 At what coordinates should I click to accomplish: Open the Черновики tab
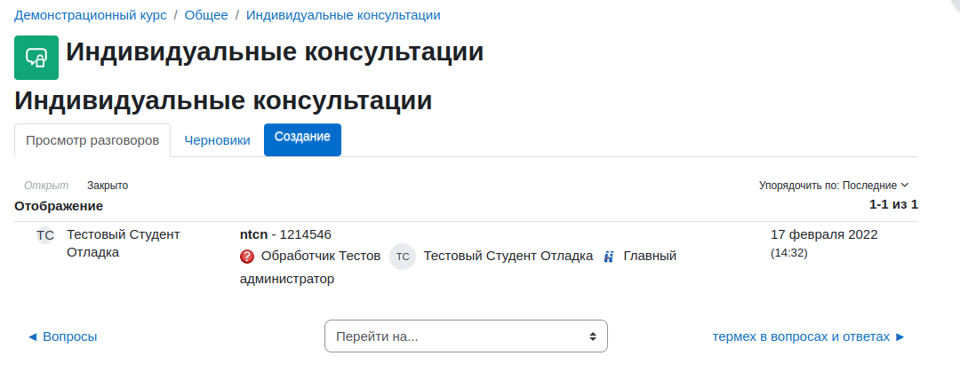click(218, 140)
